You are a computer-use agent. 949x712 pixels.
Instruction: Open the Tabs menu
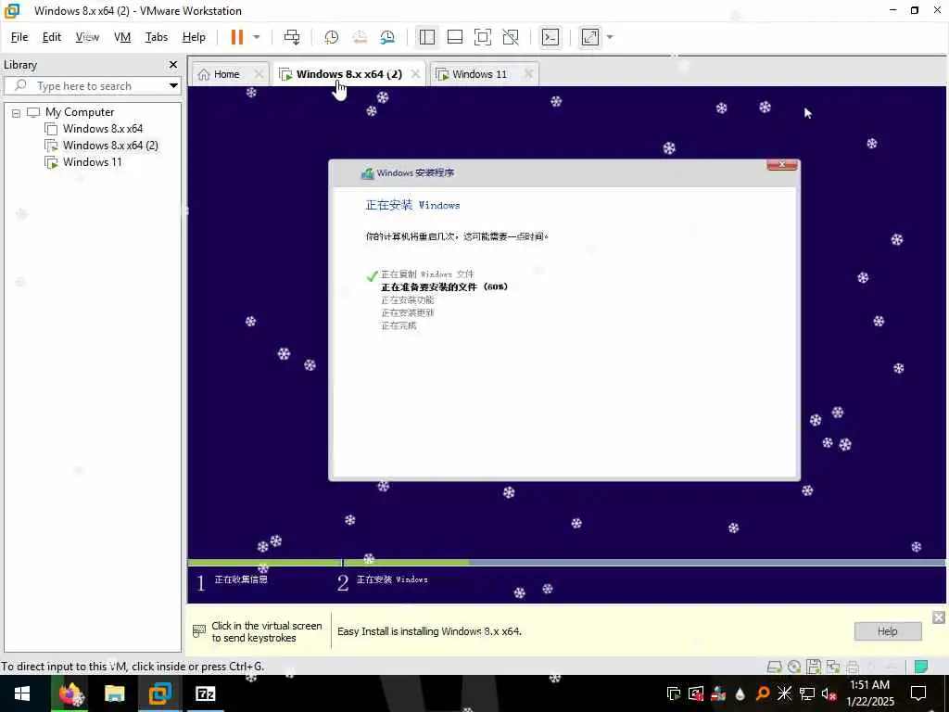[156, 37]
